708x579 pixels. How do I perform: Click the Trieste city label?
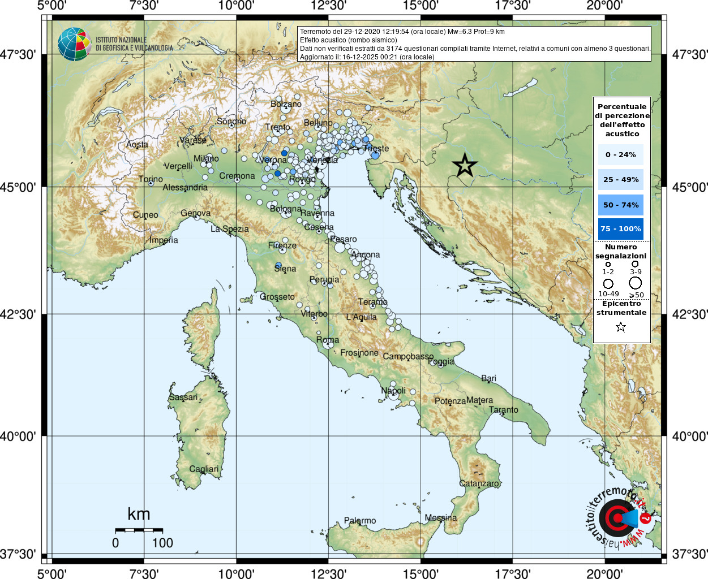tap(376, 149)
